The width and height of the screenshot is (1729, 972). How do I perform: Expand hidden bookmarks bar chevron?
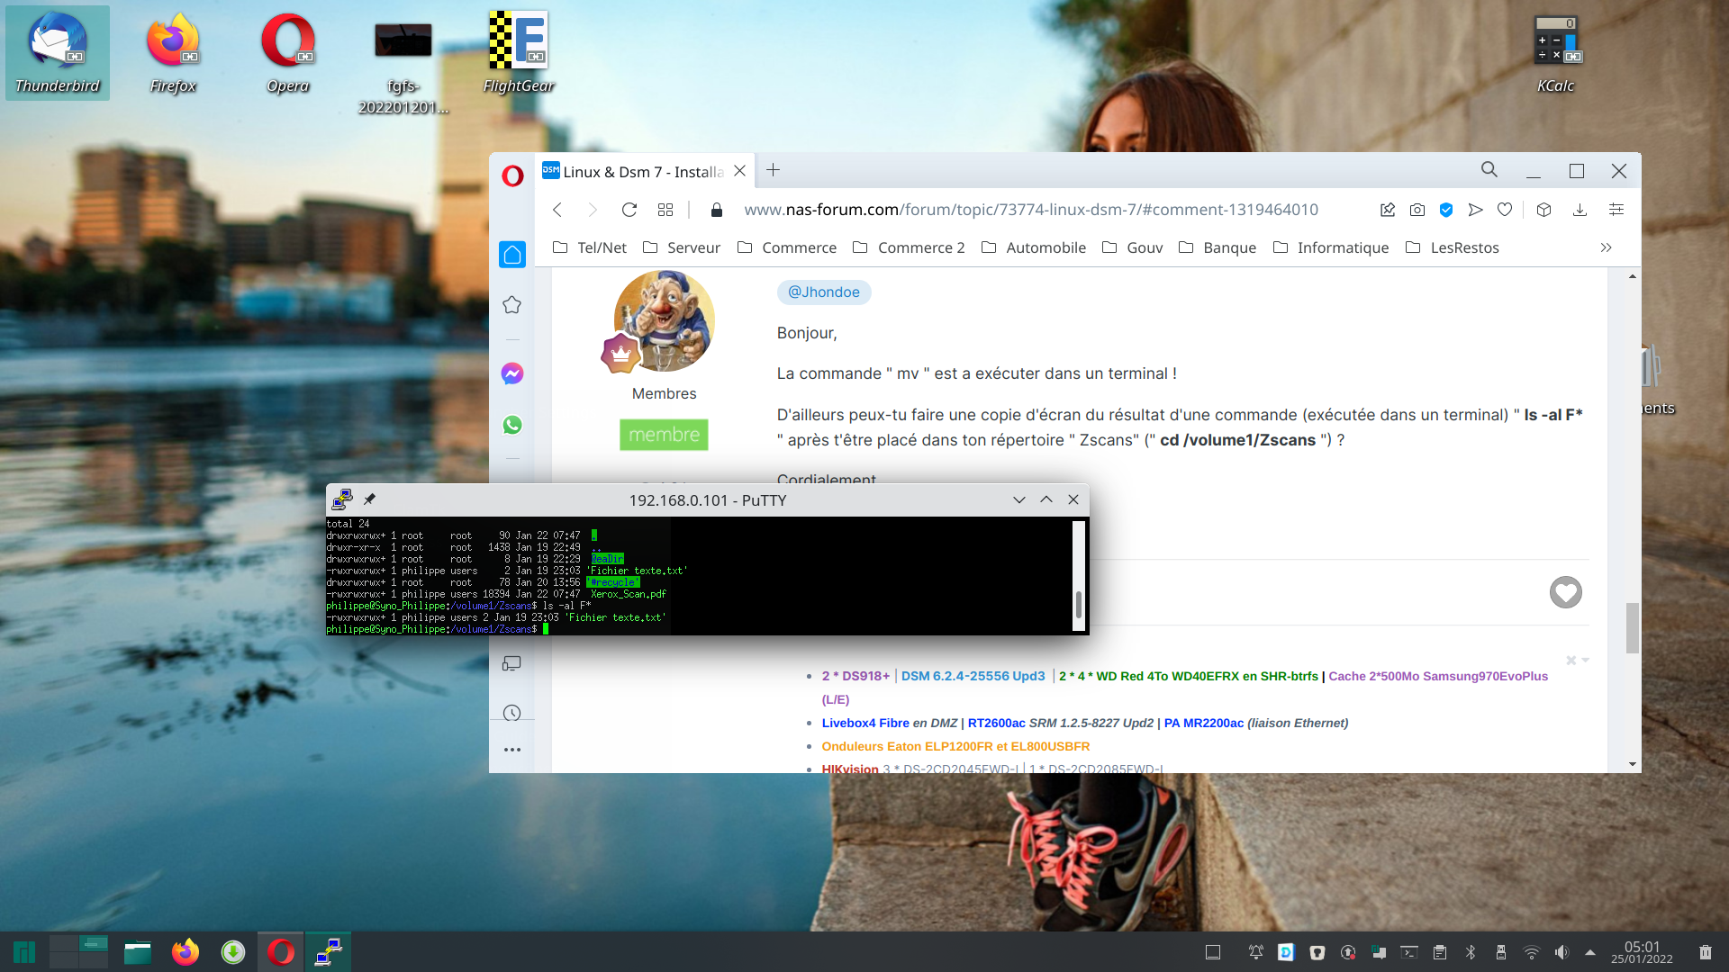1606,247
